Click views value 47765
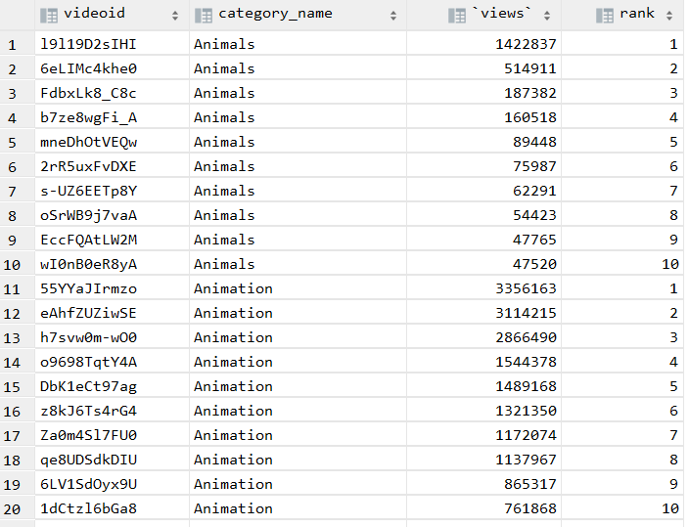The width and height of the screenshot is (689, 527). click(534, 240)
